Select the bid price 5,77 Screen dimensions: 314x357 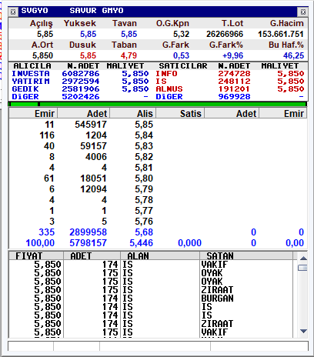pyautogui.click(x=144, y=211)
